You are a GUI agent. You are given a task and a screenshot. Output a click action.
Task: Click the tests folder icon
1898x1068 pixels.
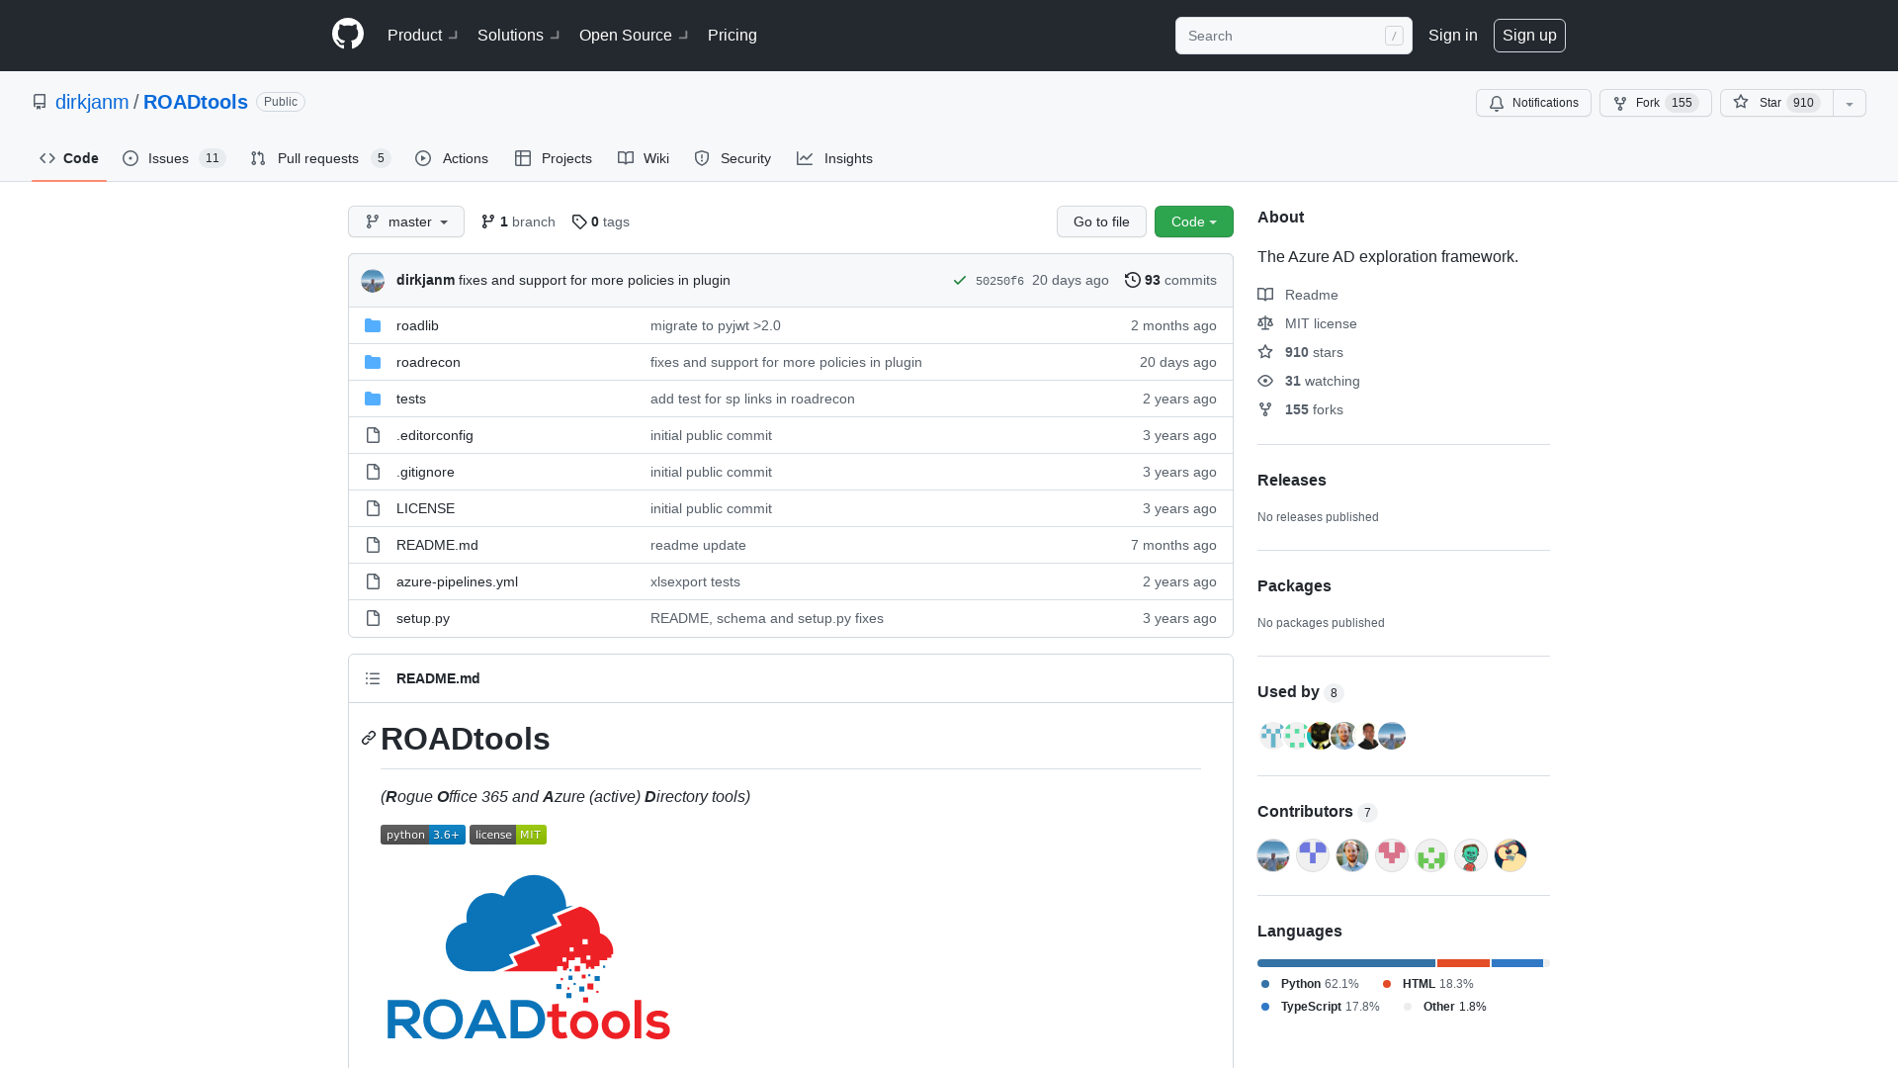[373, 399]
